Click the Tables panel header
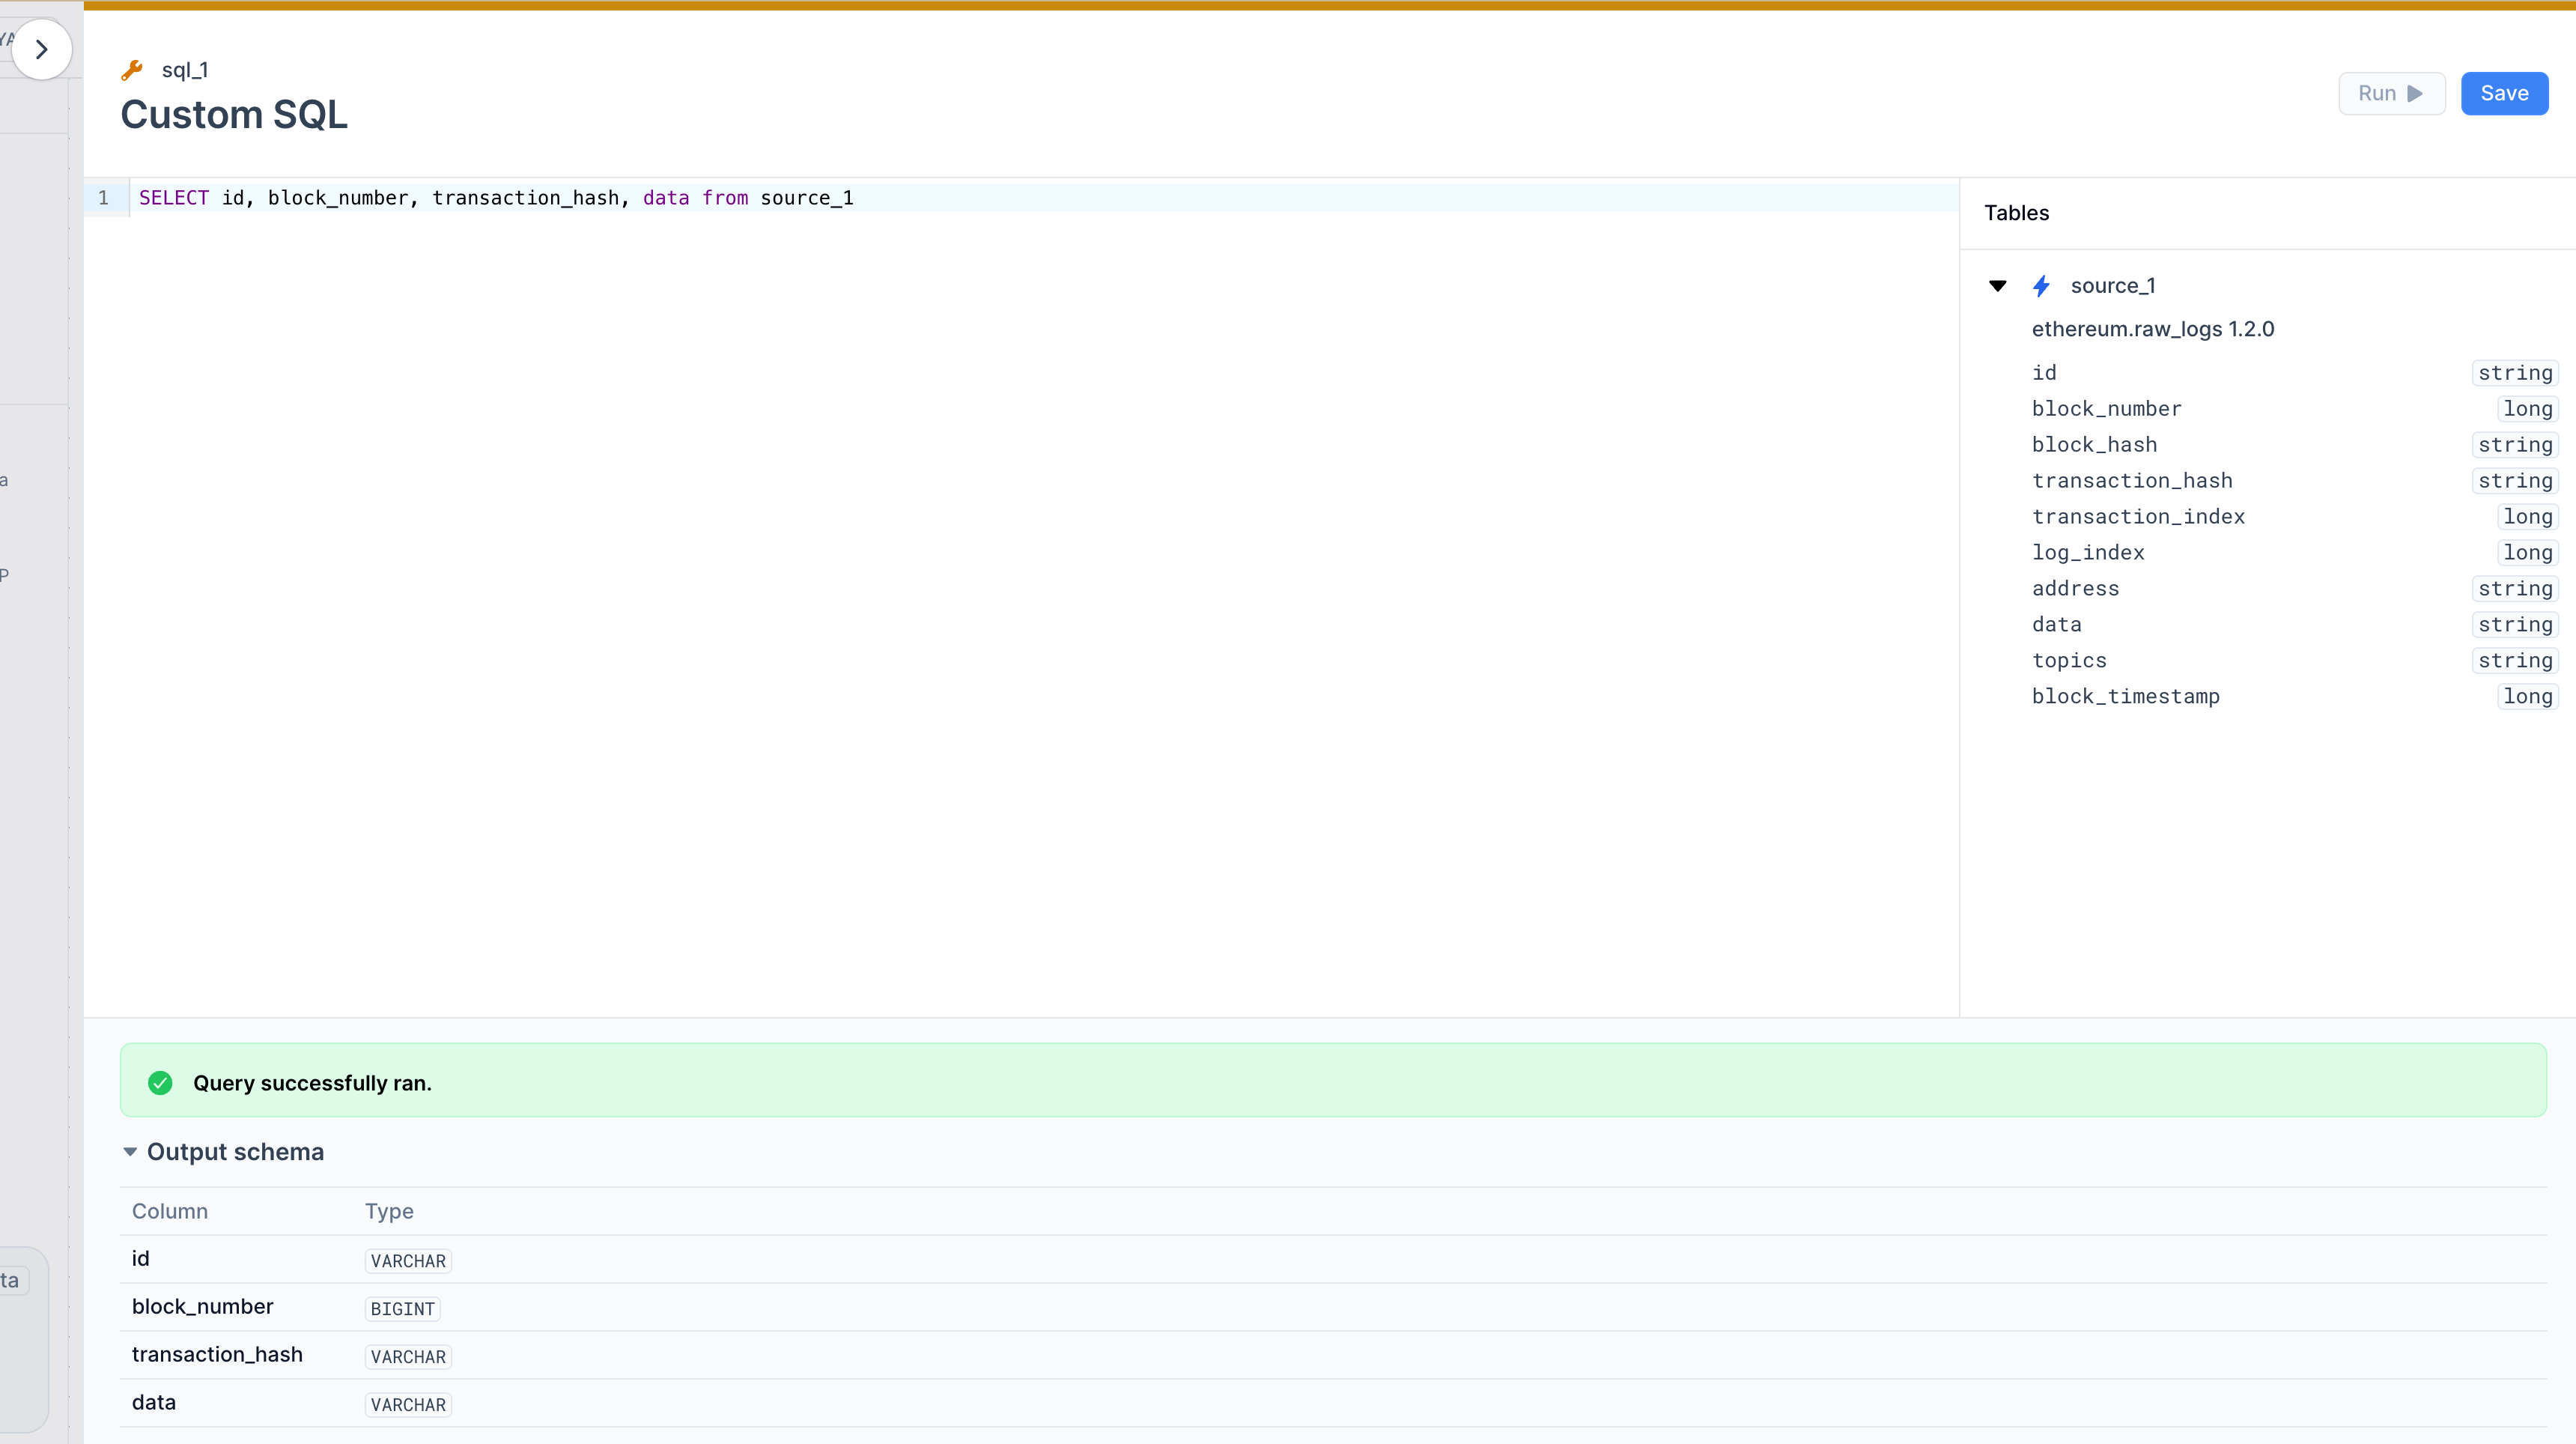Image resolution: width=2576 pixels, height=1444 pixels. [x=2016, y=213]
